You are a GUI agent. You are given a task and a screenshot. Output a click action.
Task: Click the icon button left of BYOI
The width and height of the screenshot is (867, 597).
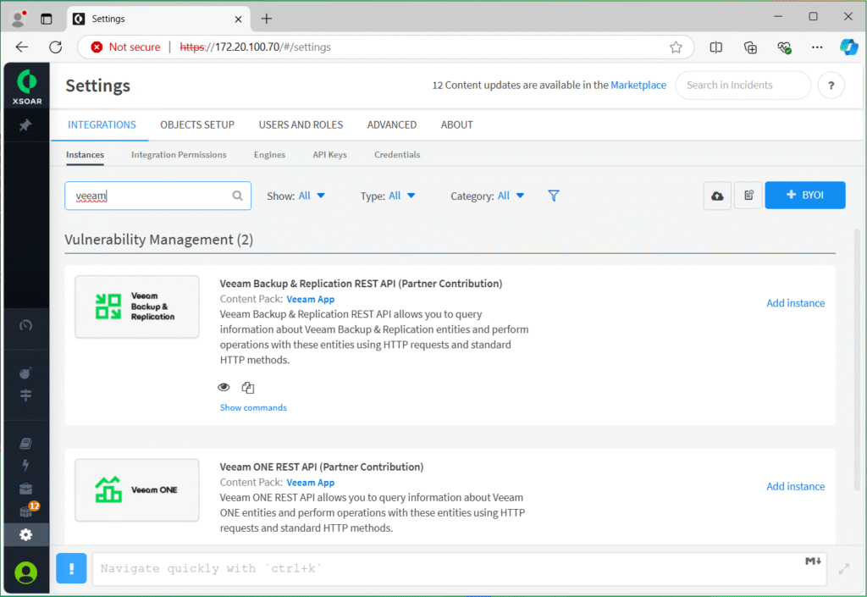748,196
